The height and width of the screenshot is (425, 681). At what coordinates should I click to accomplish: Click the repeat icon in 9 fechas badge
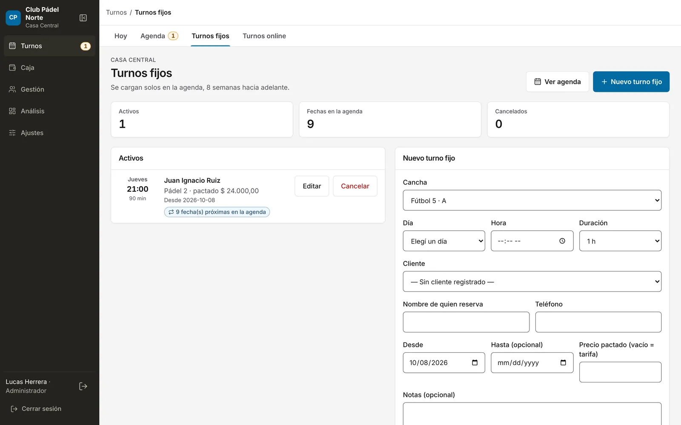point(171,212)
